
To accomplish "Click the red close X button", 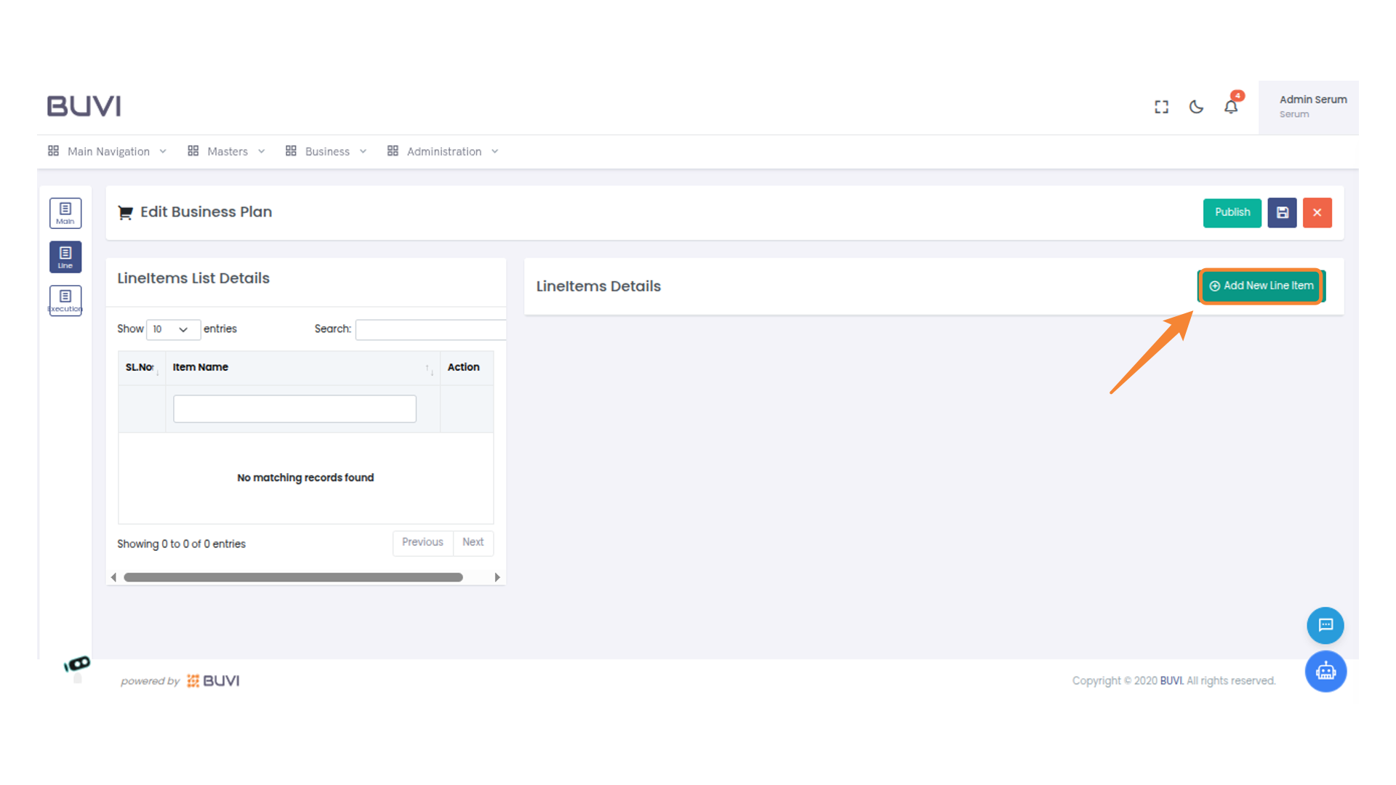I will [x=1317, y=213].
